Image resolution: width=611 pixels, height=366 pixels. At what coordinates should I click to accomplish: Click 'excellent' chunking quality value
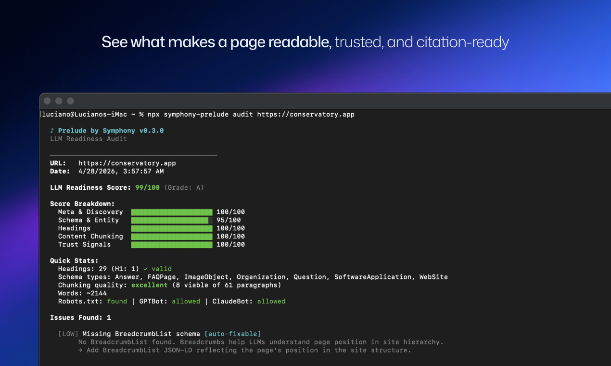(149, 285)
